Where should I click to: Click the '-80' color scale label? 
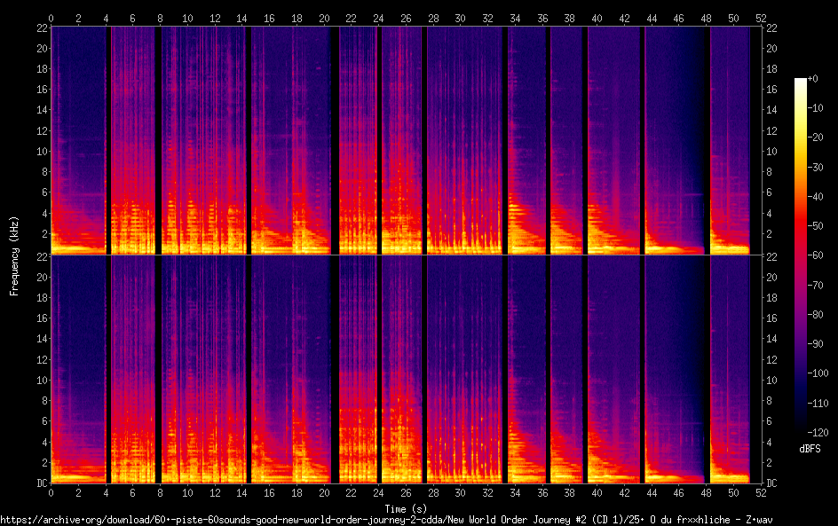click(815, 315)
